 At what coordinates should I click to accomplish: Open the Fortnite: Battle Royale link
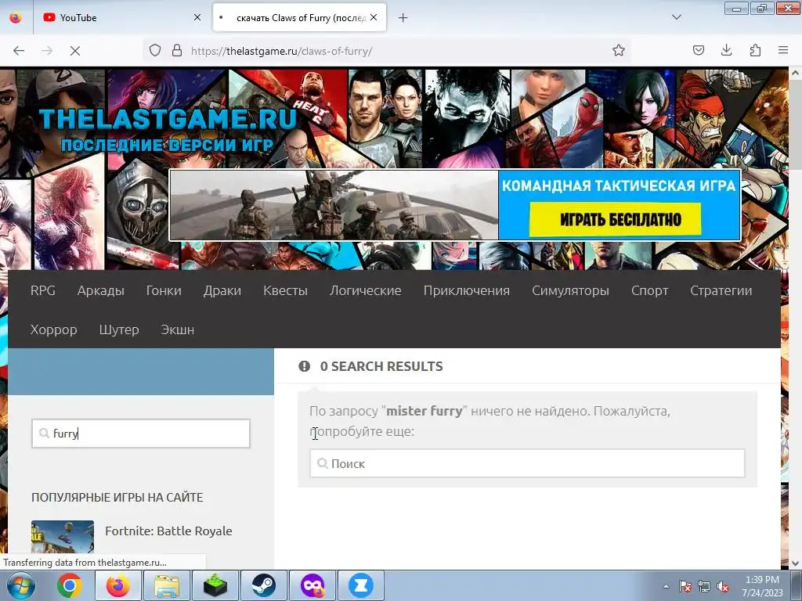[169, 531]
